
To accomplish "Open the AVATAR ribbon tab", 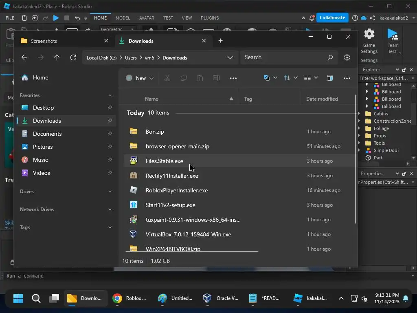I will pyautogui.click(x=147, y=18).
